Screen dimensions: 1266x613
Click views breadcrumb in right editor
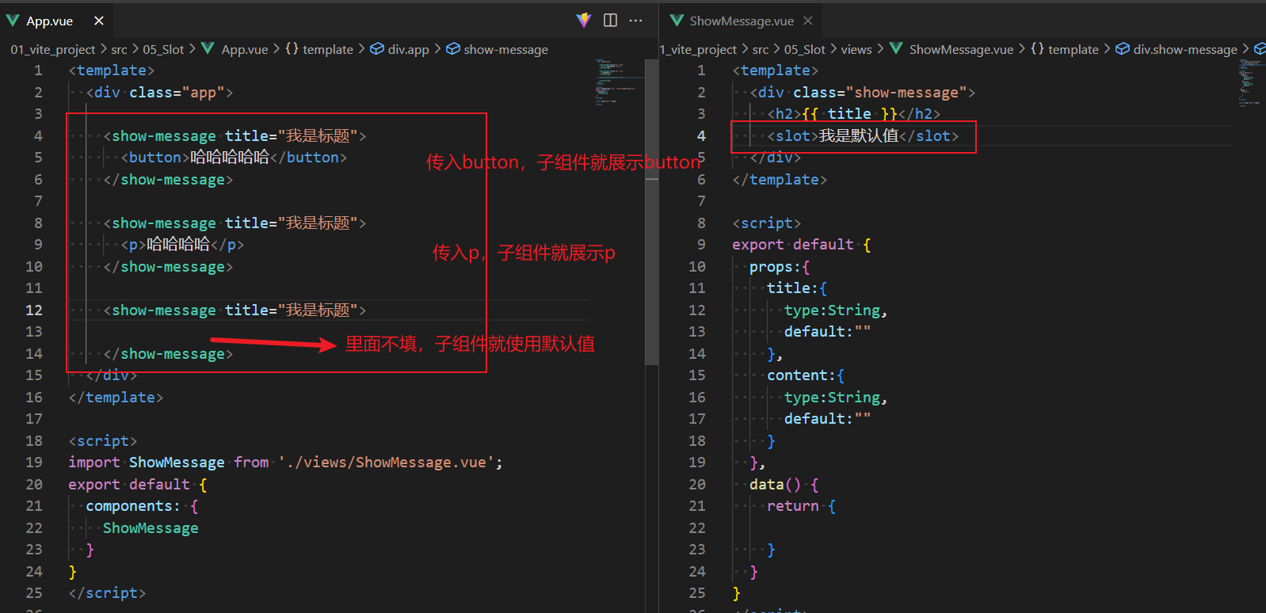pyautogui.click(x=856, y=49)
